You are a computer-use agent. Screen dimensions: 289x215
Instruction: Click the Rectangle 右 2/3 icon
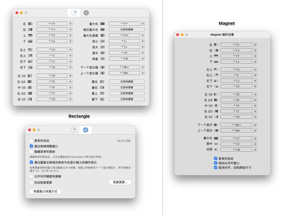(30, 93)
